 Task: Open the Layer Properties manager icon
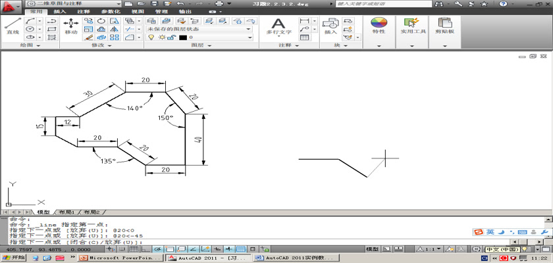pos(151,21)
